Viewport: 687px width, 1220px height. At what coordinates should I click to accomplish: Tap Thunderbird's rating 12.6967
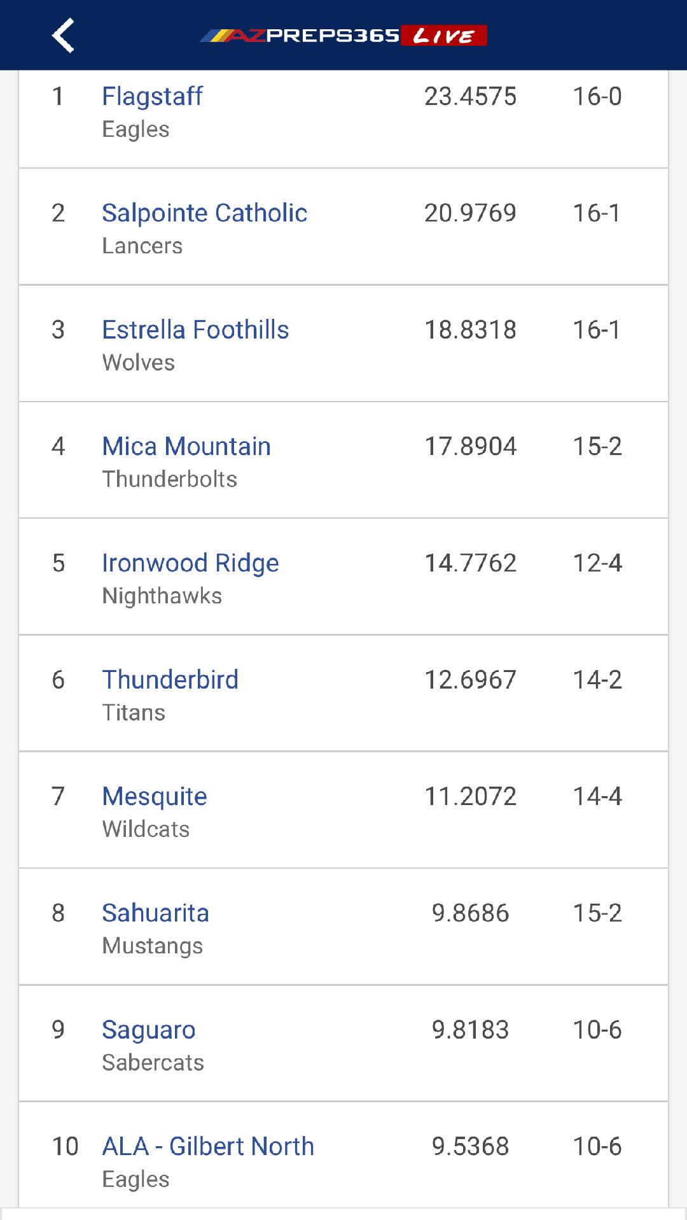[x=470, y=680]
